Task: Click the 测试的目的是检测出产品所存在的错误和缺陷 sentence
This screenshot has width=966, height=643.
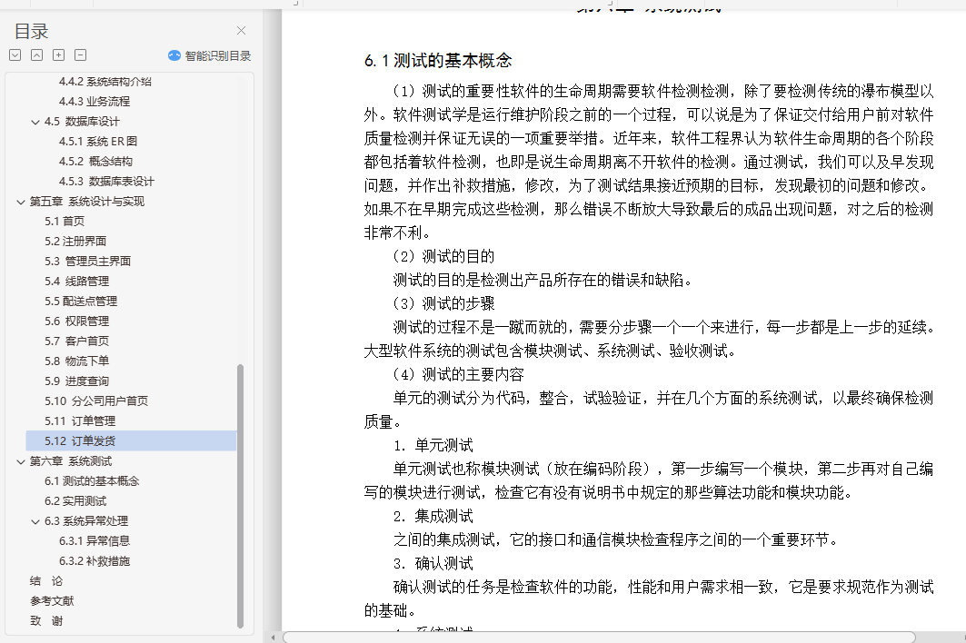Action: (x=543, y=281)
